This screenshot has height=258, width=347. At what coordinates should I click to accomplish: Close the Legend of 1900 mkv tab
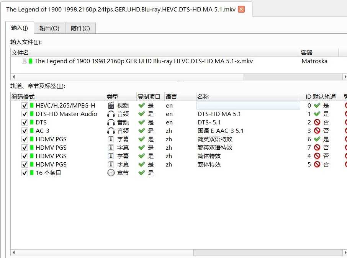241,9
